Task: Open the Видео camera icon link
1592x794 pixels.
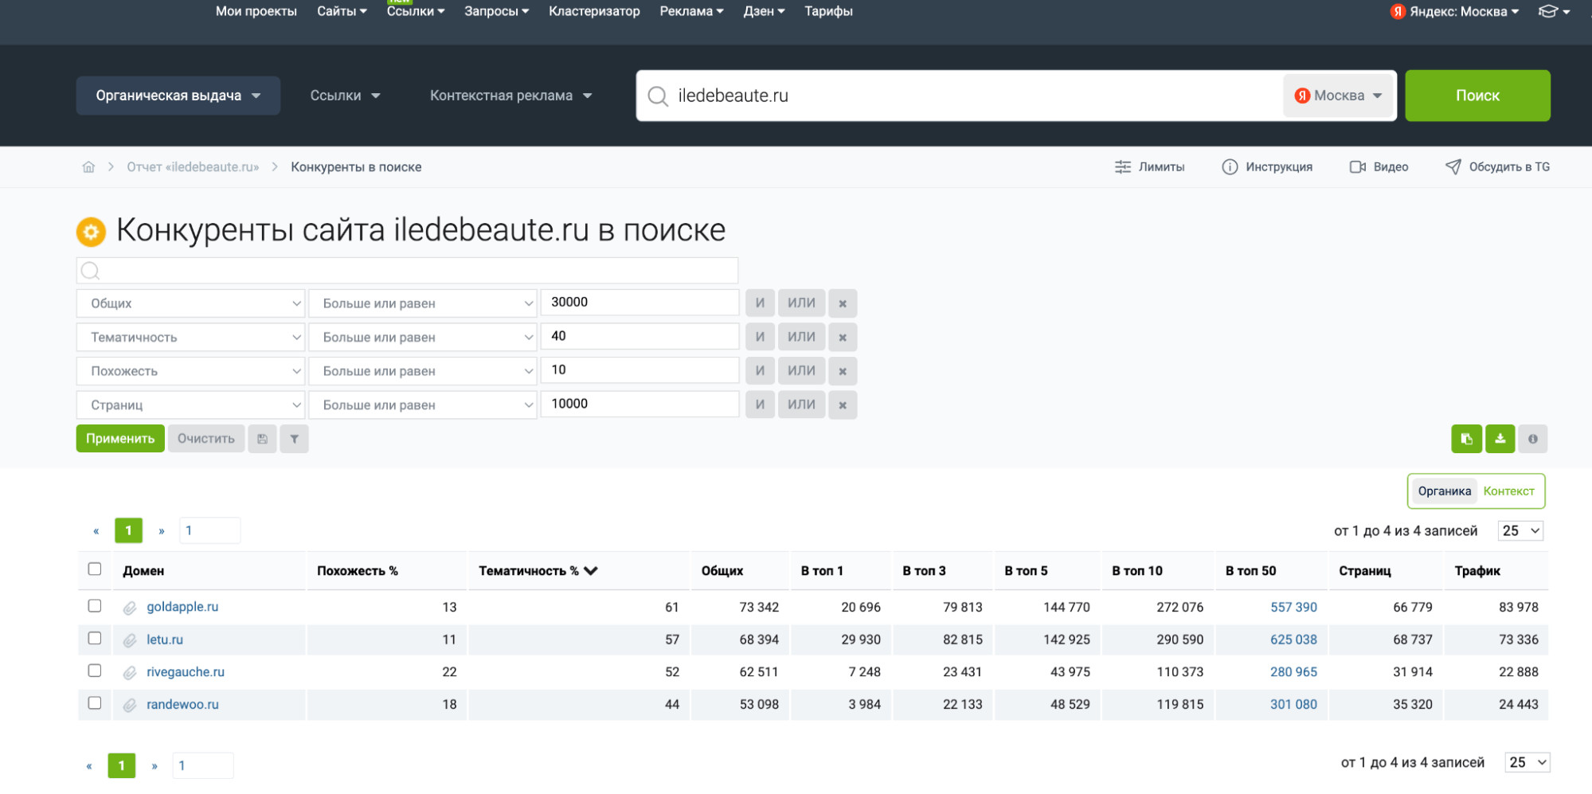Action: (x=1379, y=167)
